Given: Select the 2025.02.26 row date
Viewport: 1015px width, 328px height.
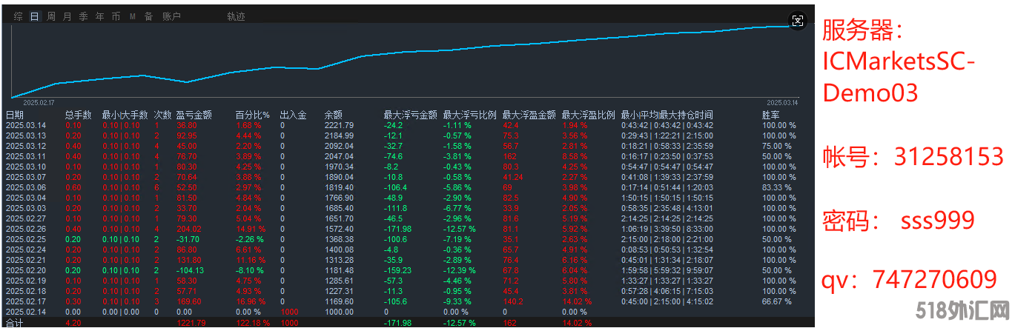Looking at the screenshot, I should (x=26, y=229).
